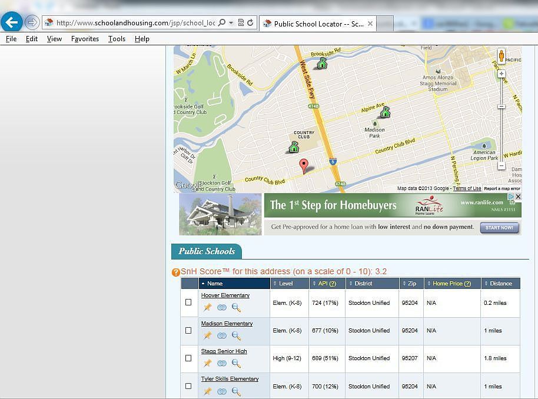Click school marker near Country Club label
Image resolution: width=538 pixels, height=399 pixels.
294,147
